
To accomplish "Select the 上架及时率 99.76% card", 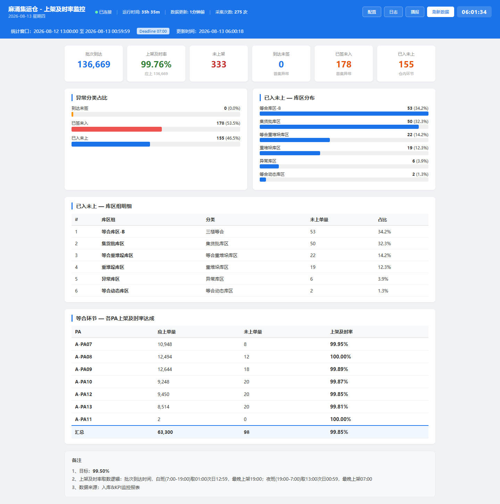I will [x=156, y=64].
